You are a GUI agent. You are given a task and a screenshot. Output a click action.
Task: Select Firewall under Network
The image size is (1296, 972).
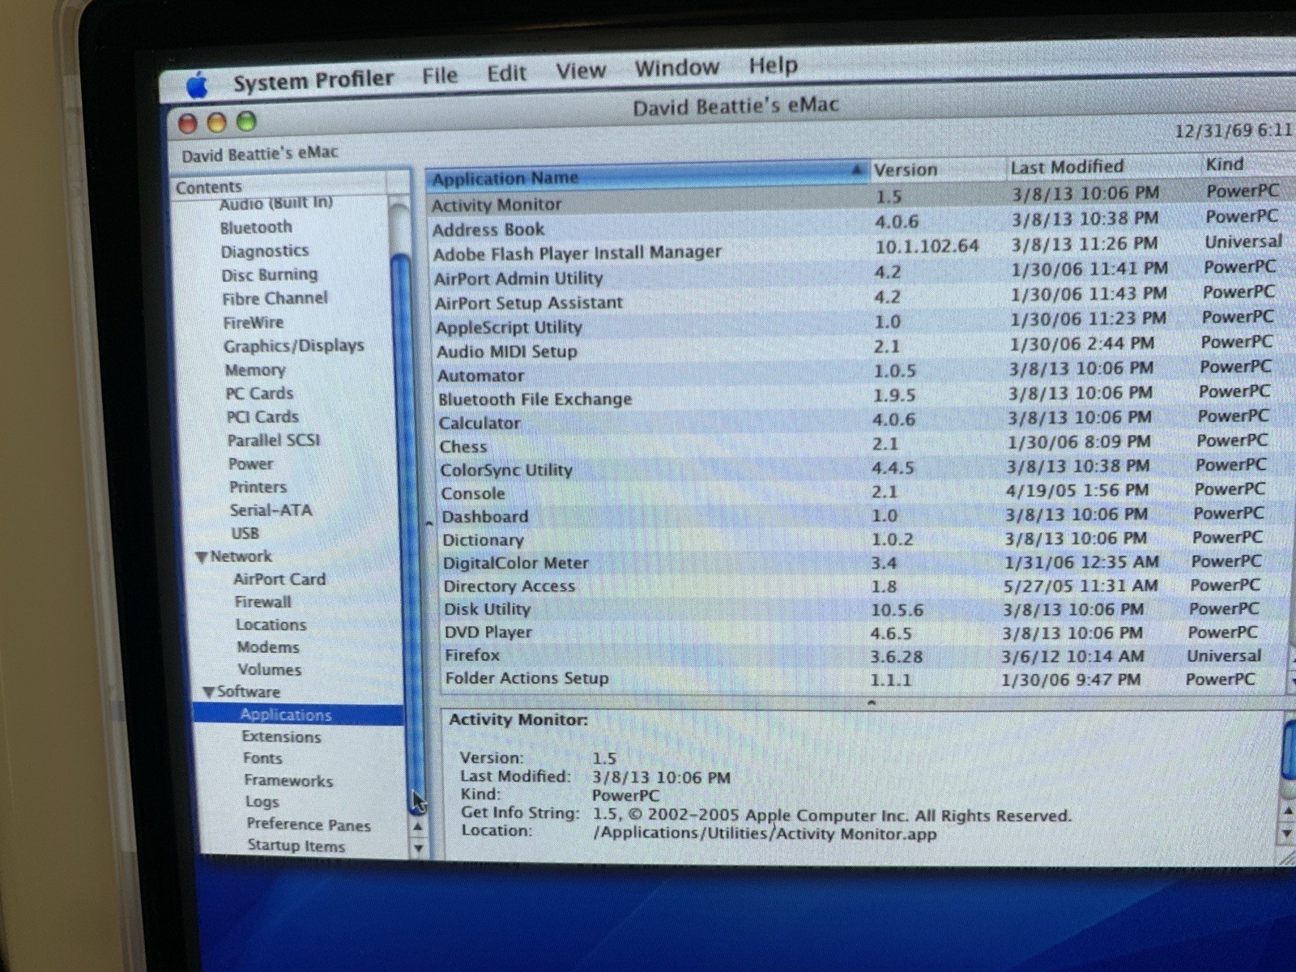click(262, 603)
